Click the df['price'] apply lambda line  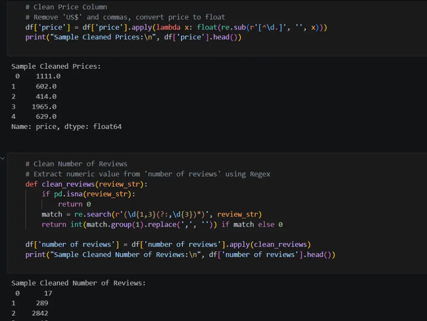point(176,27)
